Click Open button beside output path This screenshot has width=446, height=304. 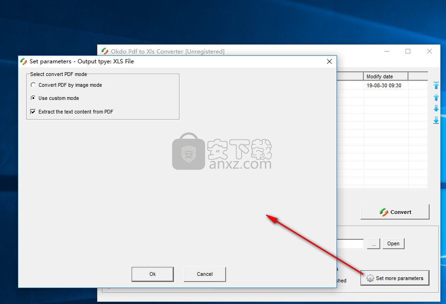point(393,243)
